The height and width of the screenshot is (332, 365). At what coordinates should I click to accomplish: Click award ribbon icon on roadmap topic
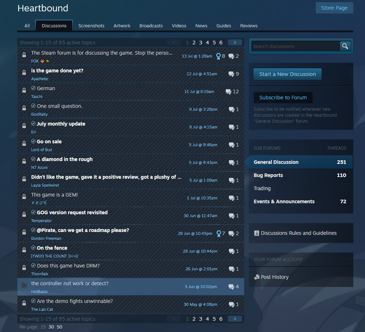point(219,233)
